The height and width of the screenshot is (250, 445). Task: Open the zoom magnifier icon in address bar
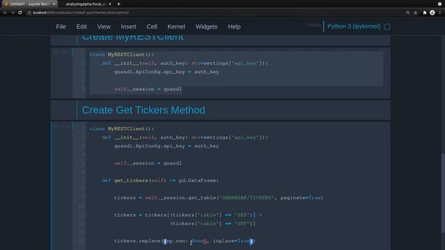408,12
